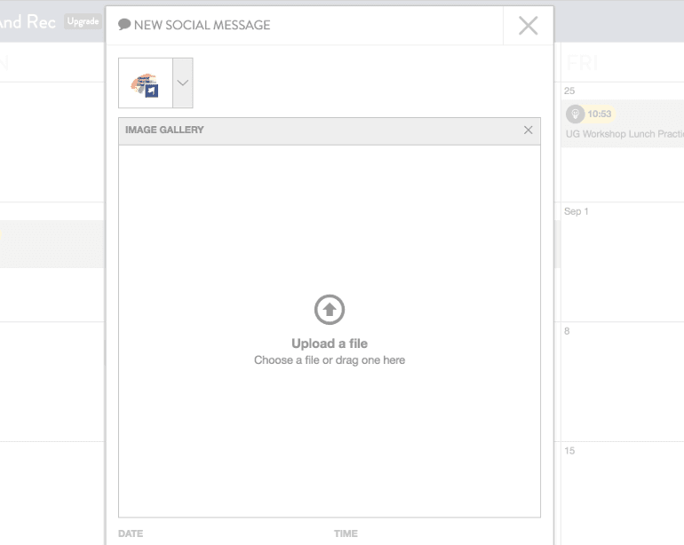Select calendar day 8 in Friday column

point(567,331)
